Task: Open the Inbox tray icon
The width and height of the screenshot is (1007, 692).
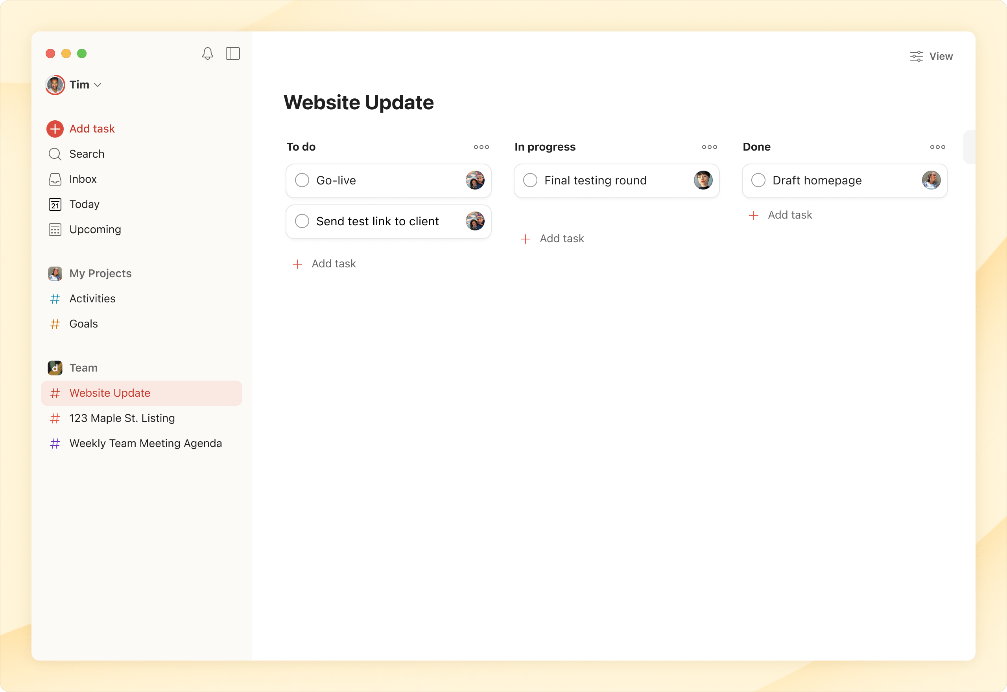Action: [55, 179]
